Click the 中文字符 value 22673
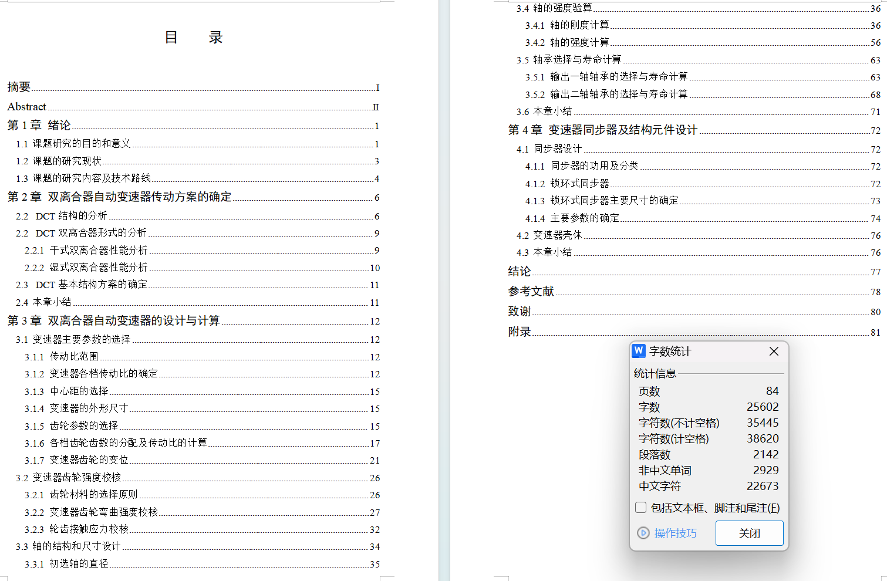 [x=763, y=486]
